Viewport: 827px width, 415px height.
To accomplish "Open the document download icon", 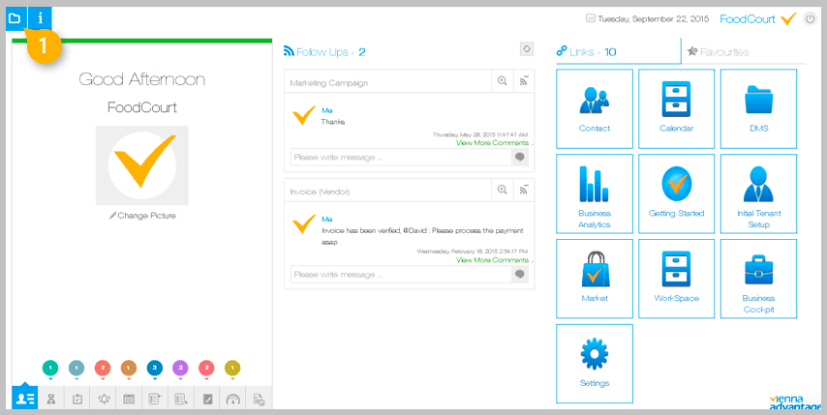I will (x=259, y=399).
